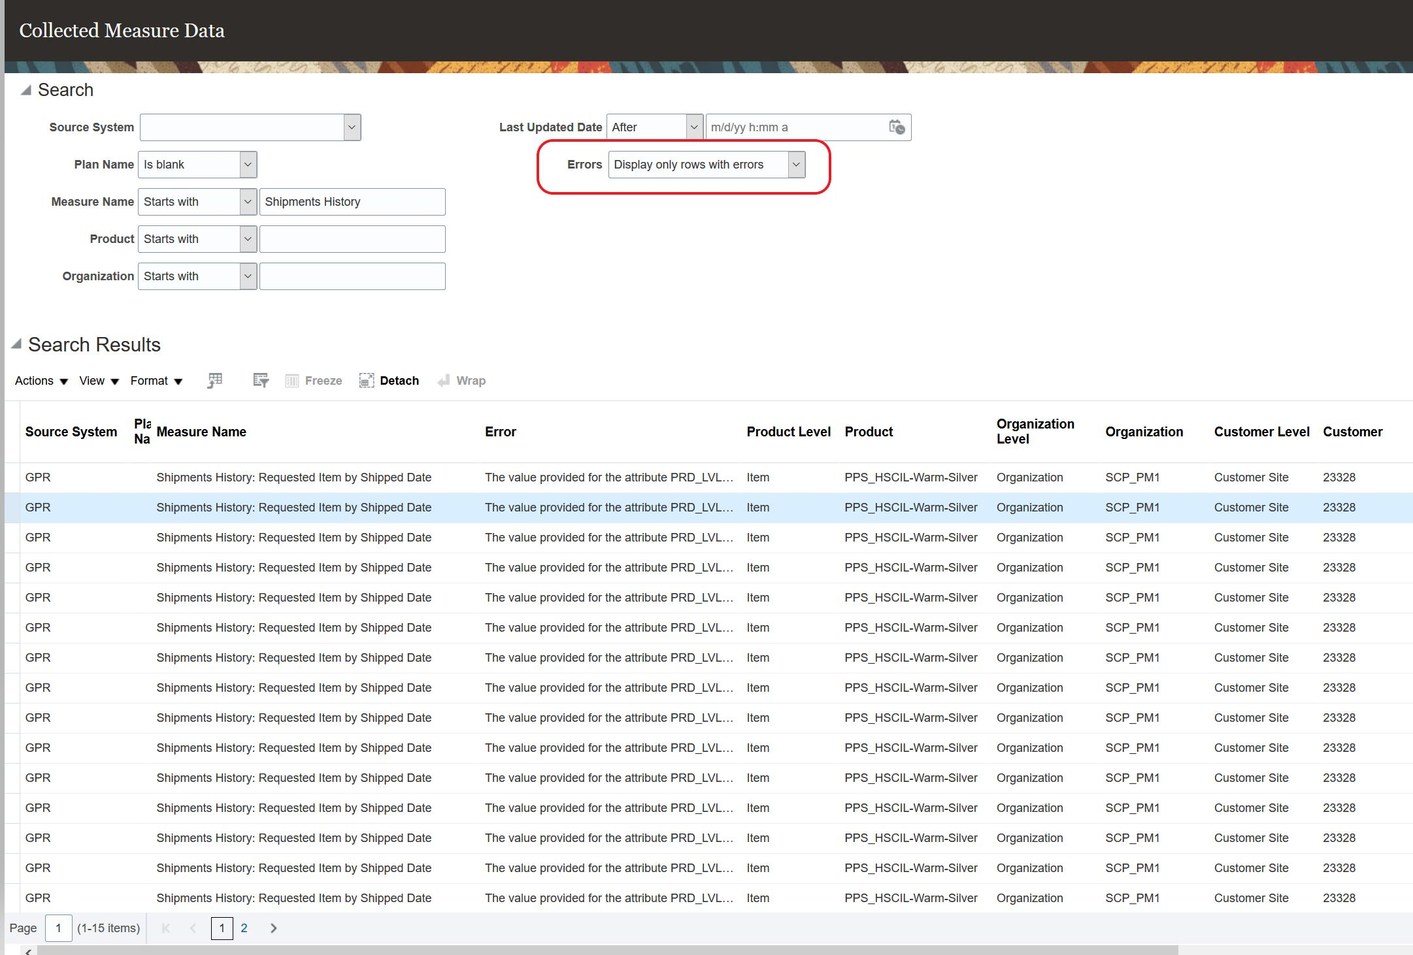This screenshot has width=1413, height=955.
Task: Click the export to spreadsheet table icon
Action: (215, 380)
